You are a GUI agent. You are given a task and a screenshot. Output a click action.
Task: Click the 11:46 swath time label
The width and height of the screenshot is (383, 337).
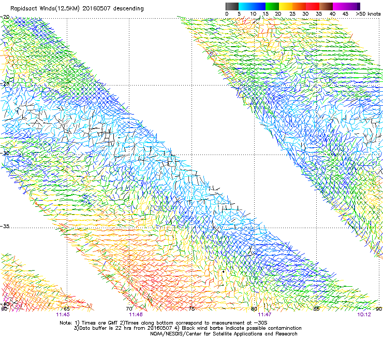(x=136, y=315)
